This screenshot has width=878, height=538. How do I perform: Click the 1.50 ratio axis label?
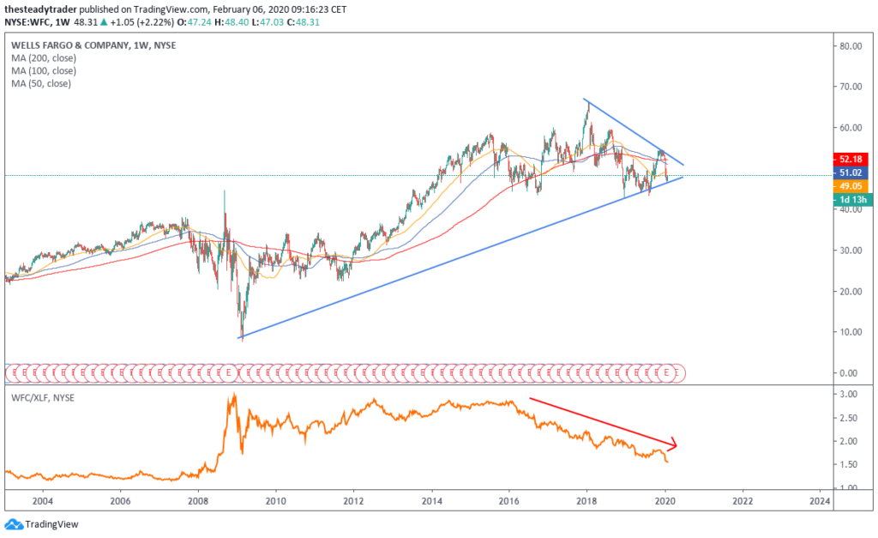coord(850,464)
